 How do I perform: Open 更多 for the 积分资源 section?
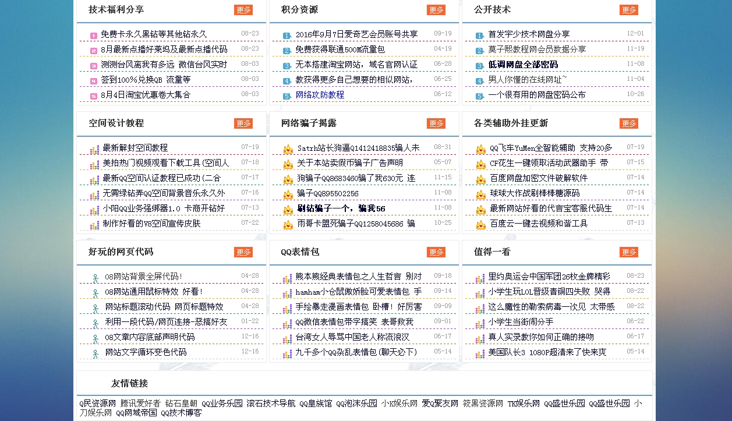coord(436,10)
